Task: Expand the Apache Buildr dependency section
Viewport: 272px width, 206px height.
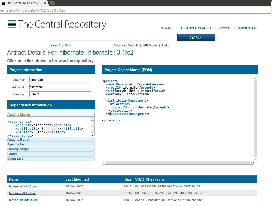Action: pyautogui.click(x=51, y=139)
